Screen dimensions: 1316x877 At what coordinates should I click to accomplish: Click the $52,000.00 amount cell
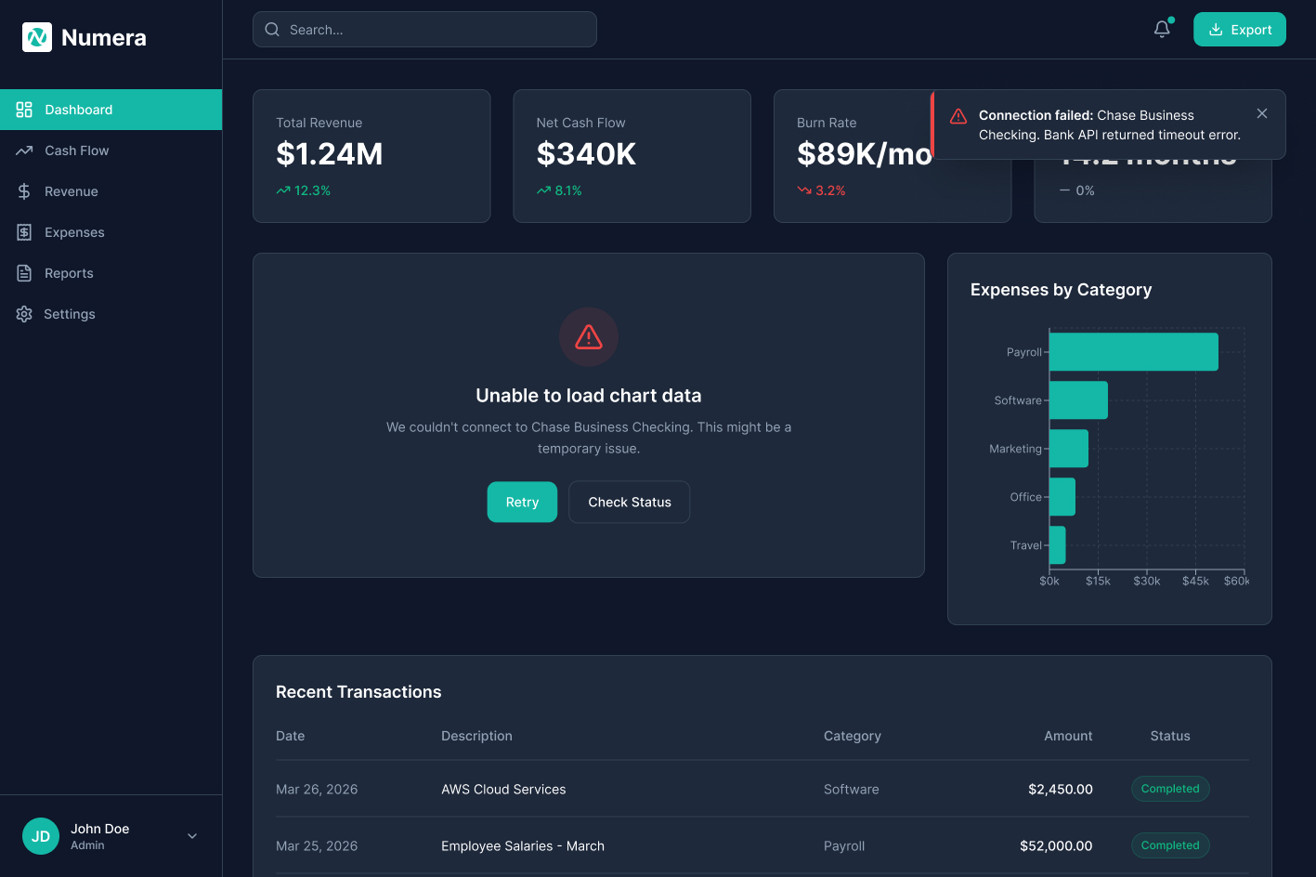click(1056, 846)
